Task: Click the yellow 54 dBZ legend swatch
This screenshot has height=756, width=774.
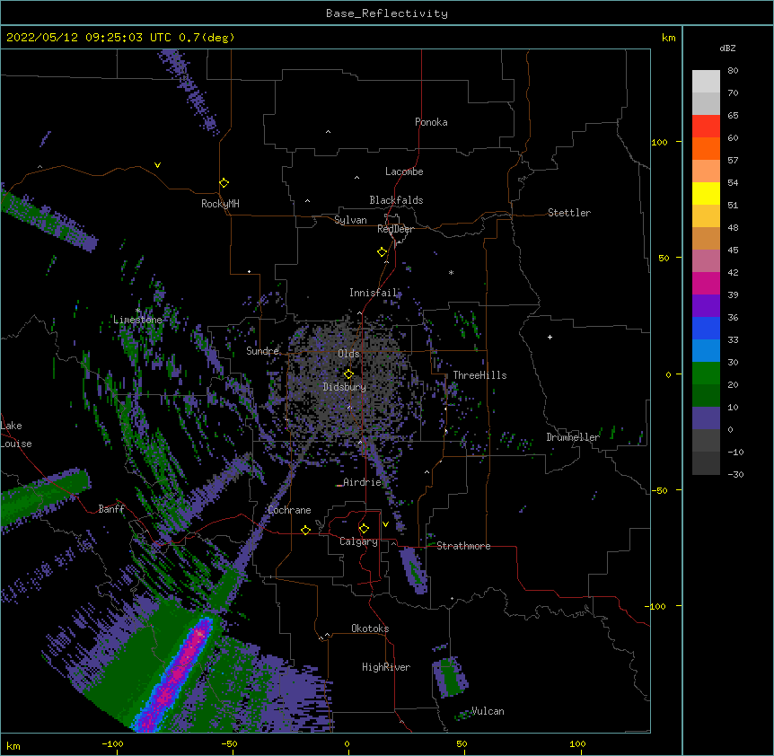Action: coord(706,193)
